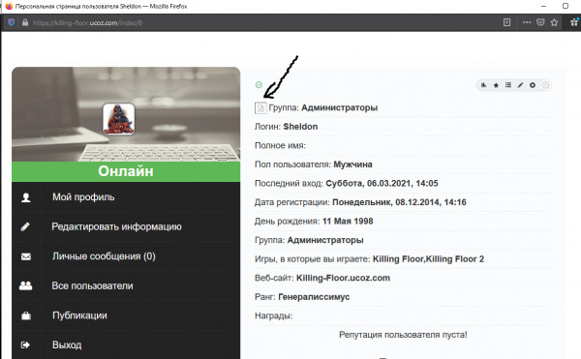Image resolution: width=581 pixels, height=359 pixels.
Task: Click the URL address bar
Action: 260,22
